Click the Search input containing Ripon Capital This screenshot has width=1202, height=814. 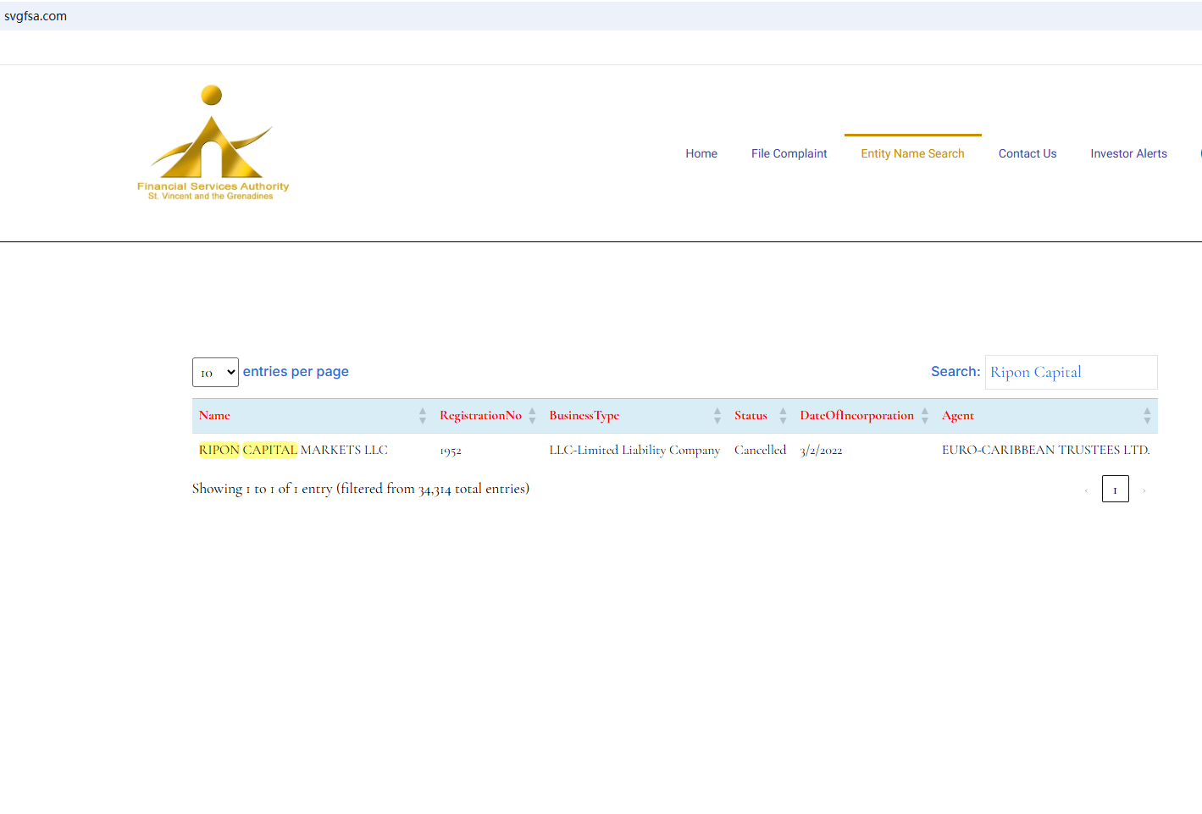click(x=1072, y=372)
